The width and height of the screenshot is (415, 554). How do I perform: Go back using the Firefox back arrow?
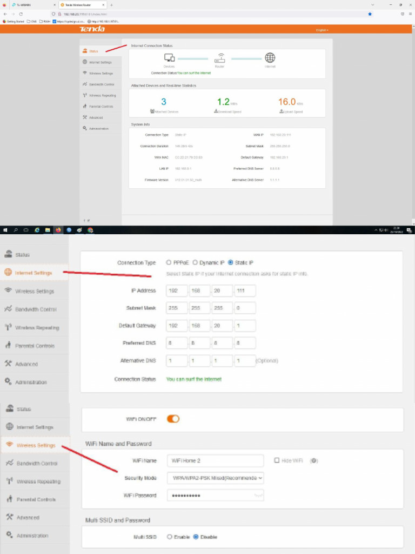[5, 14]
